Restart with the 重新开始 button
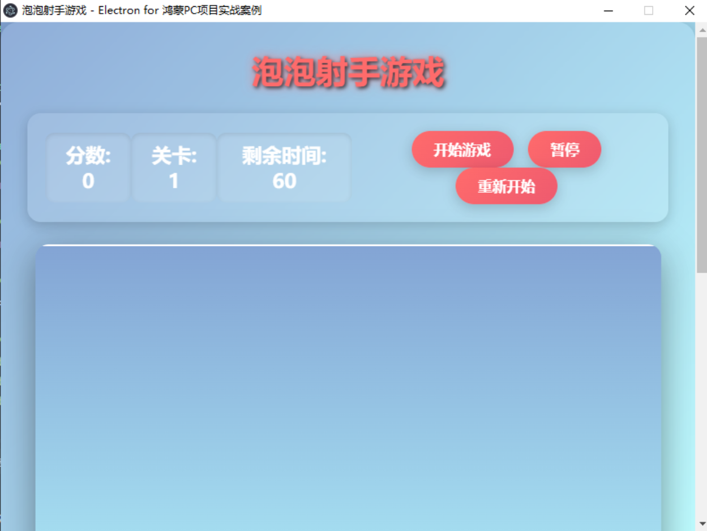707x531 pixels. point(507,186)
